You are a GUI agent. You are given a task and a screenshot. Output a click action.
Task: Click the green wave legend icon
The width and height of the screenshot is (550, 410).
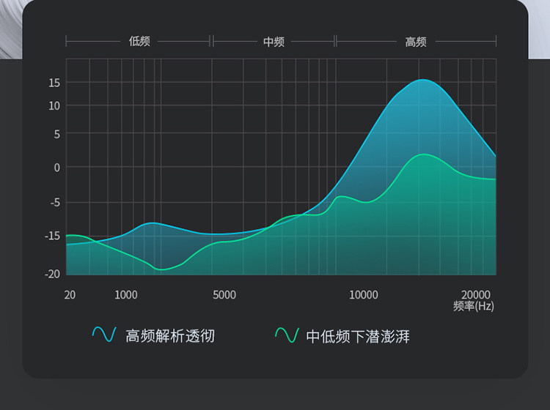click(287, 335)
